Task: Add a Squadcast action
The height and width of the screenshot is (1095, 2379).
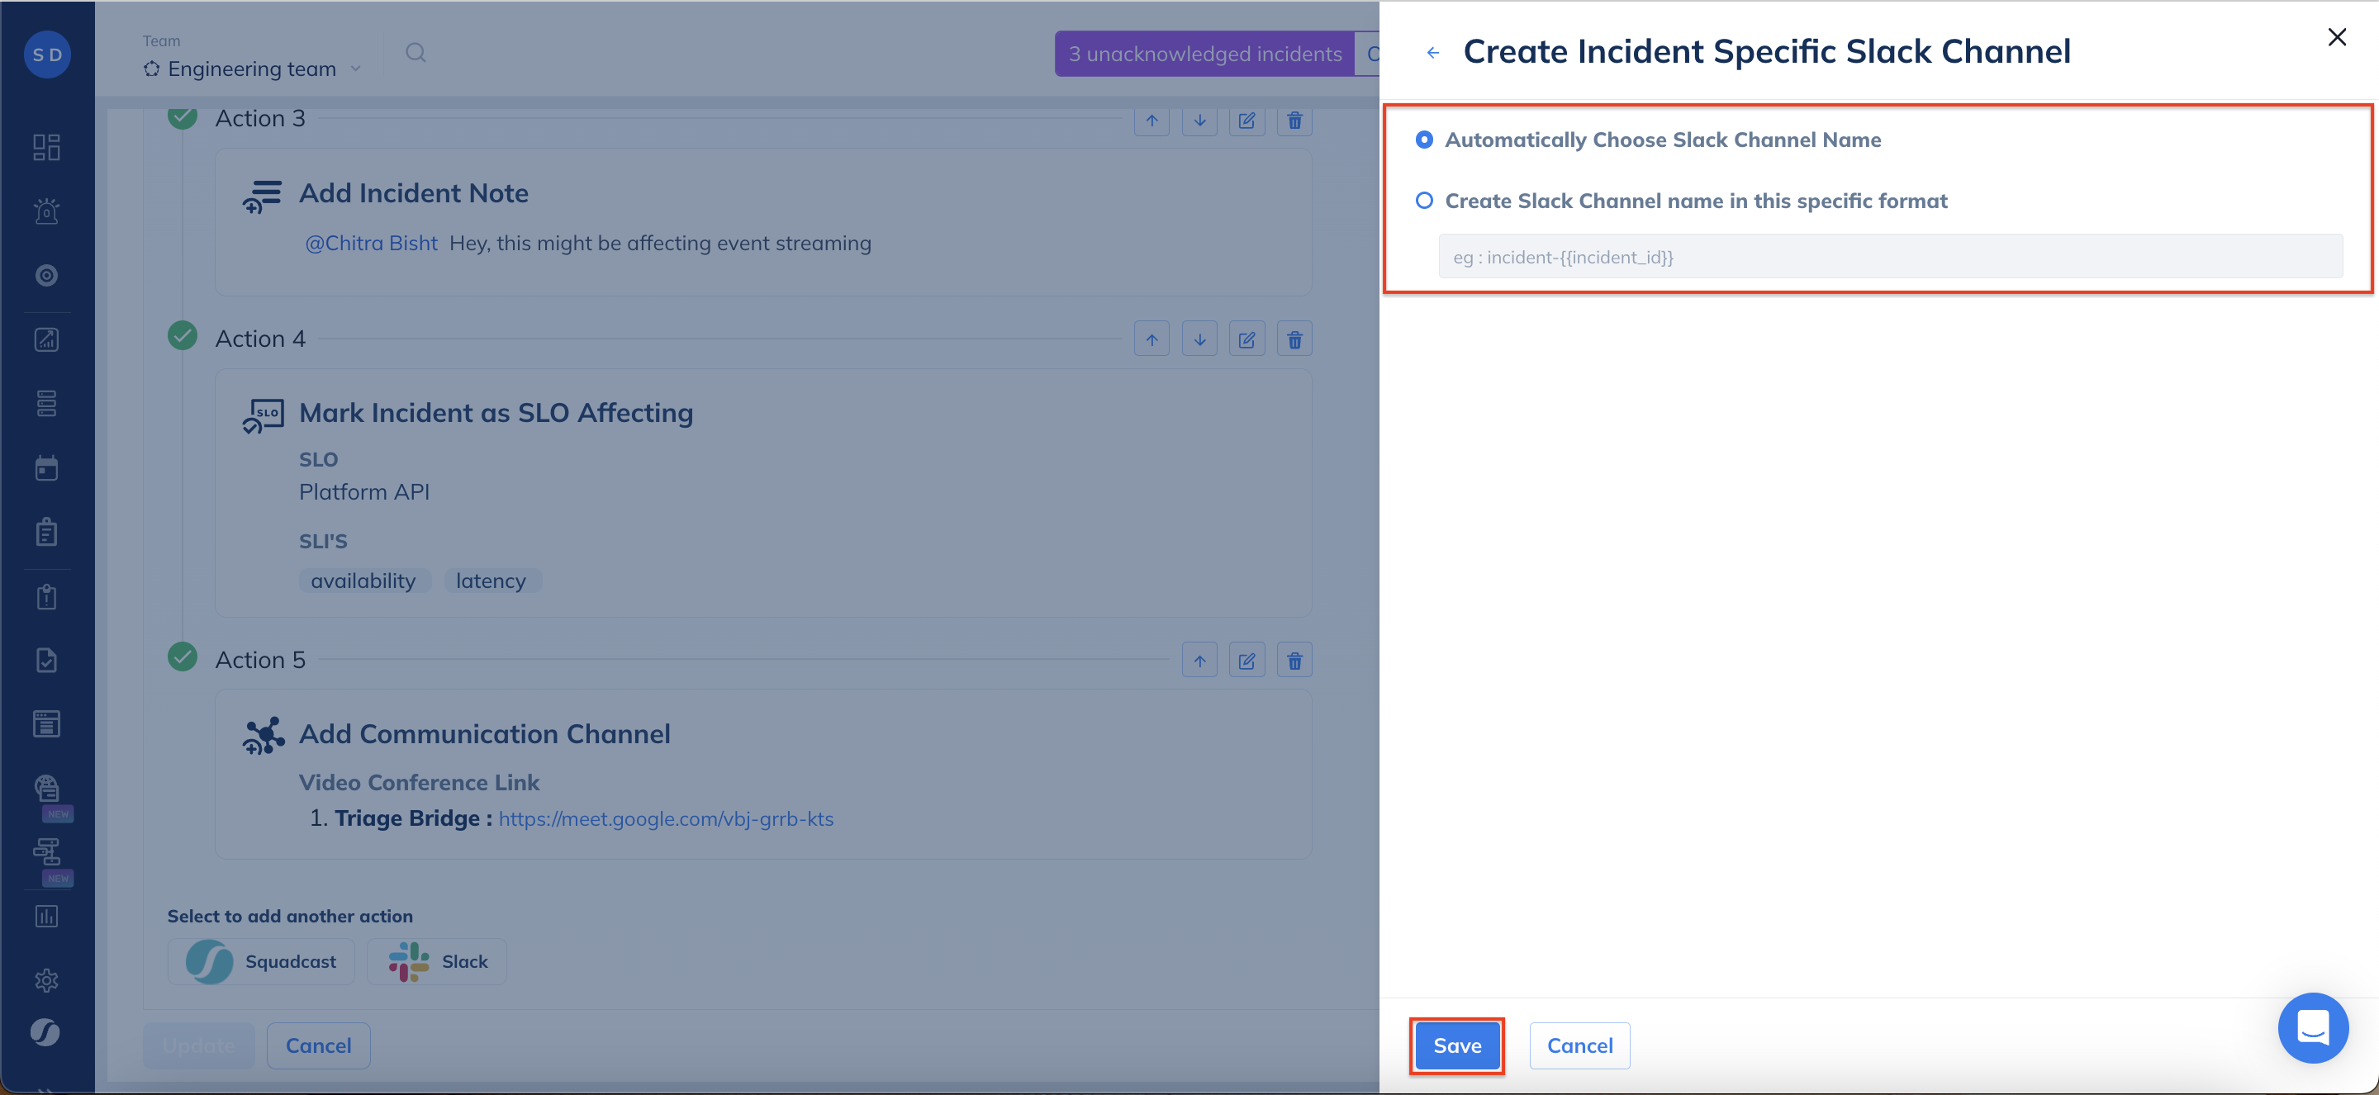Action: (261, 961)
